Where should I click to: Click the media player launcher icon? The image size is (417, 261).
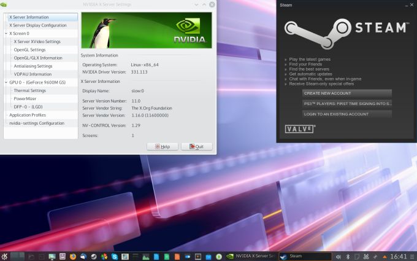click(x=198, y=257)
